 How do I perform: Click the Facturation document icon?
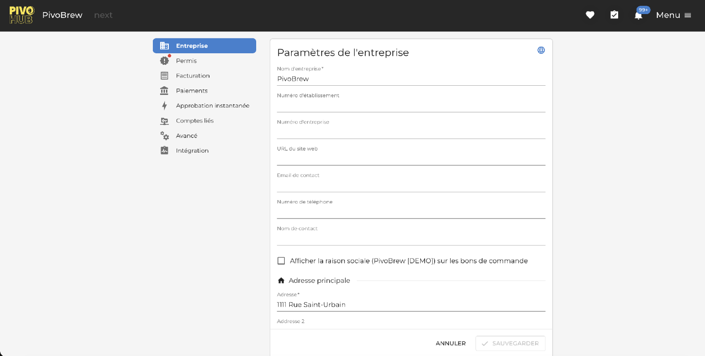[164, 76]
